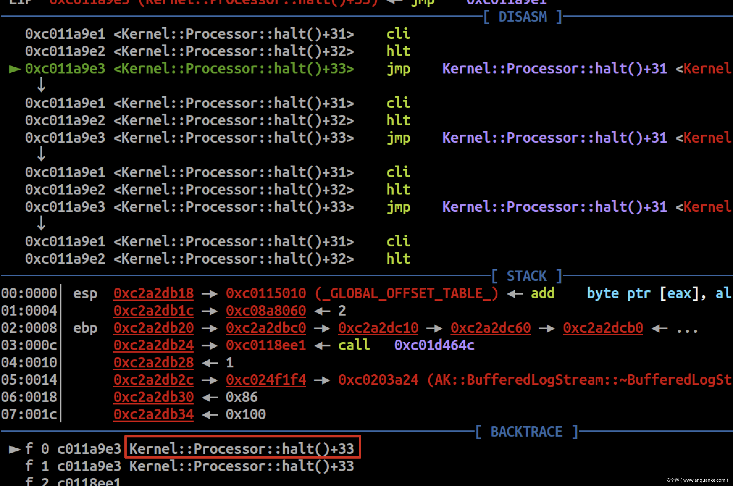Click the second down arrow in disassembly

point(41,154)
